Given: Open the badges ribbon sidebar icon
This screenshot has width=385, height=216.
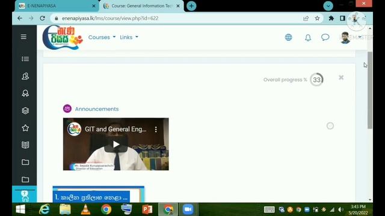Looking at the screenshot, I should click(25, 94).
